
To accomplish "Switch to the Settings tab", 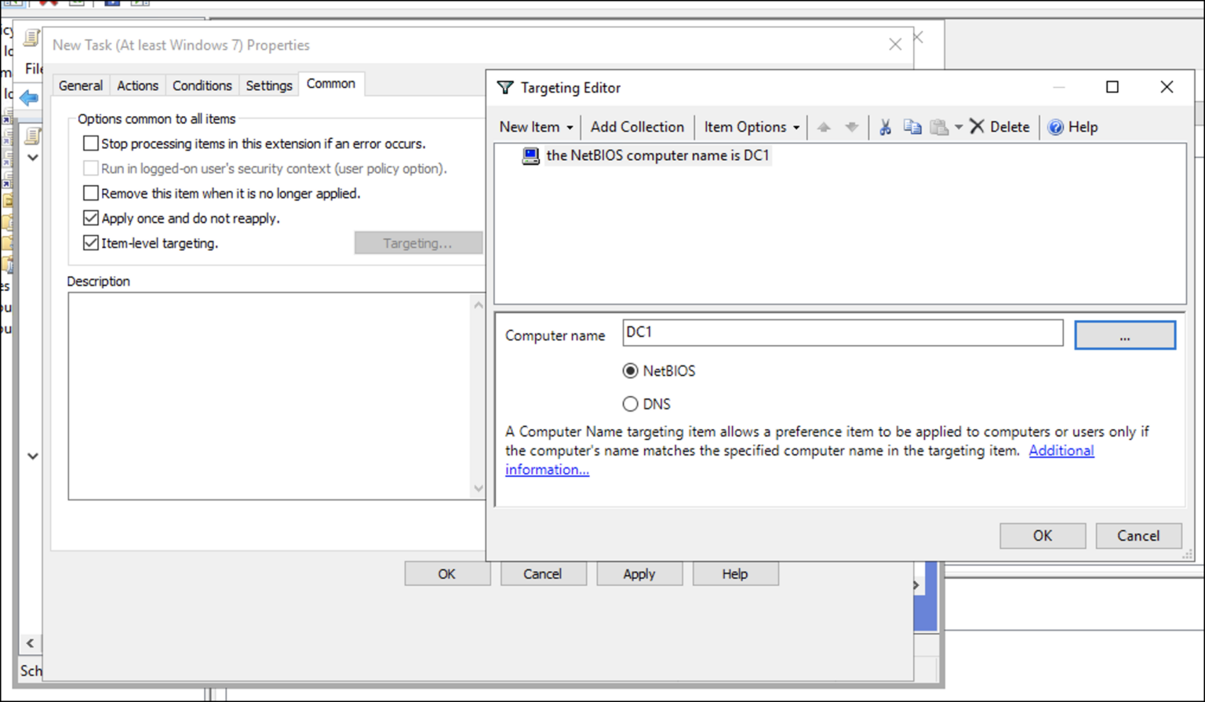I will point(268,85).
